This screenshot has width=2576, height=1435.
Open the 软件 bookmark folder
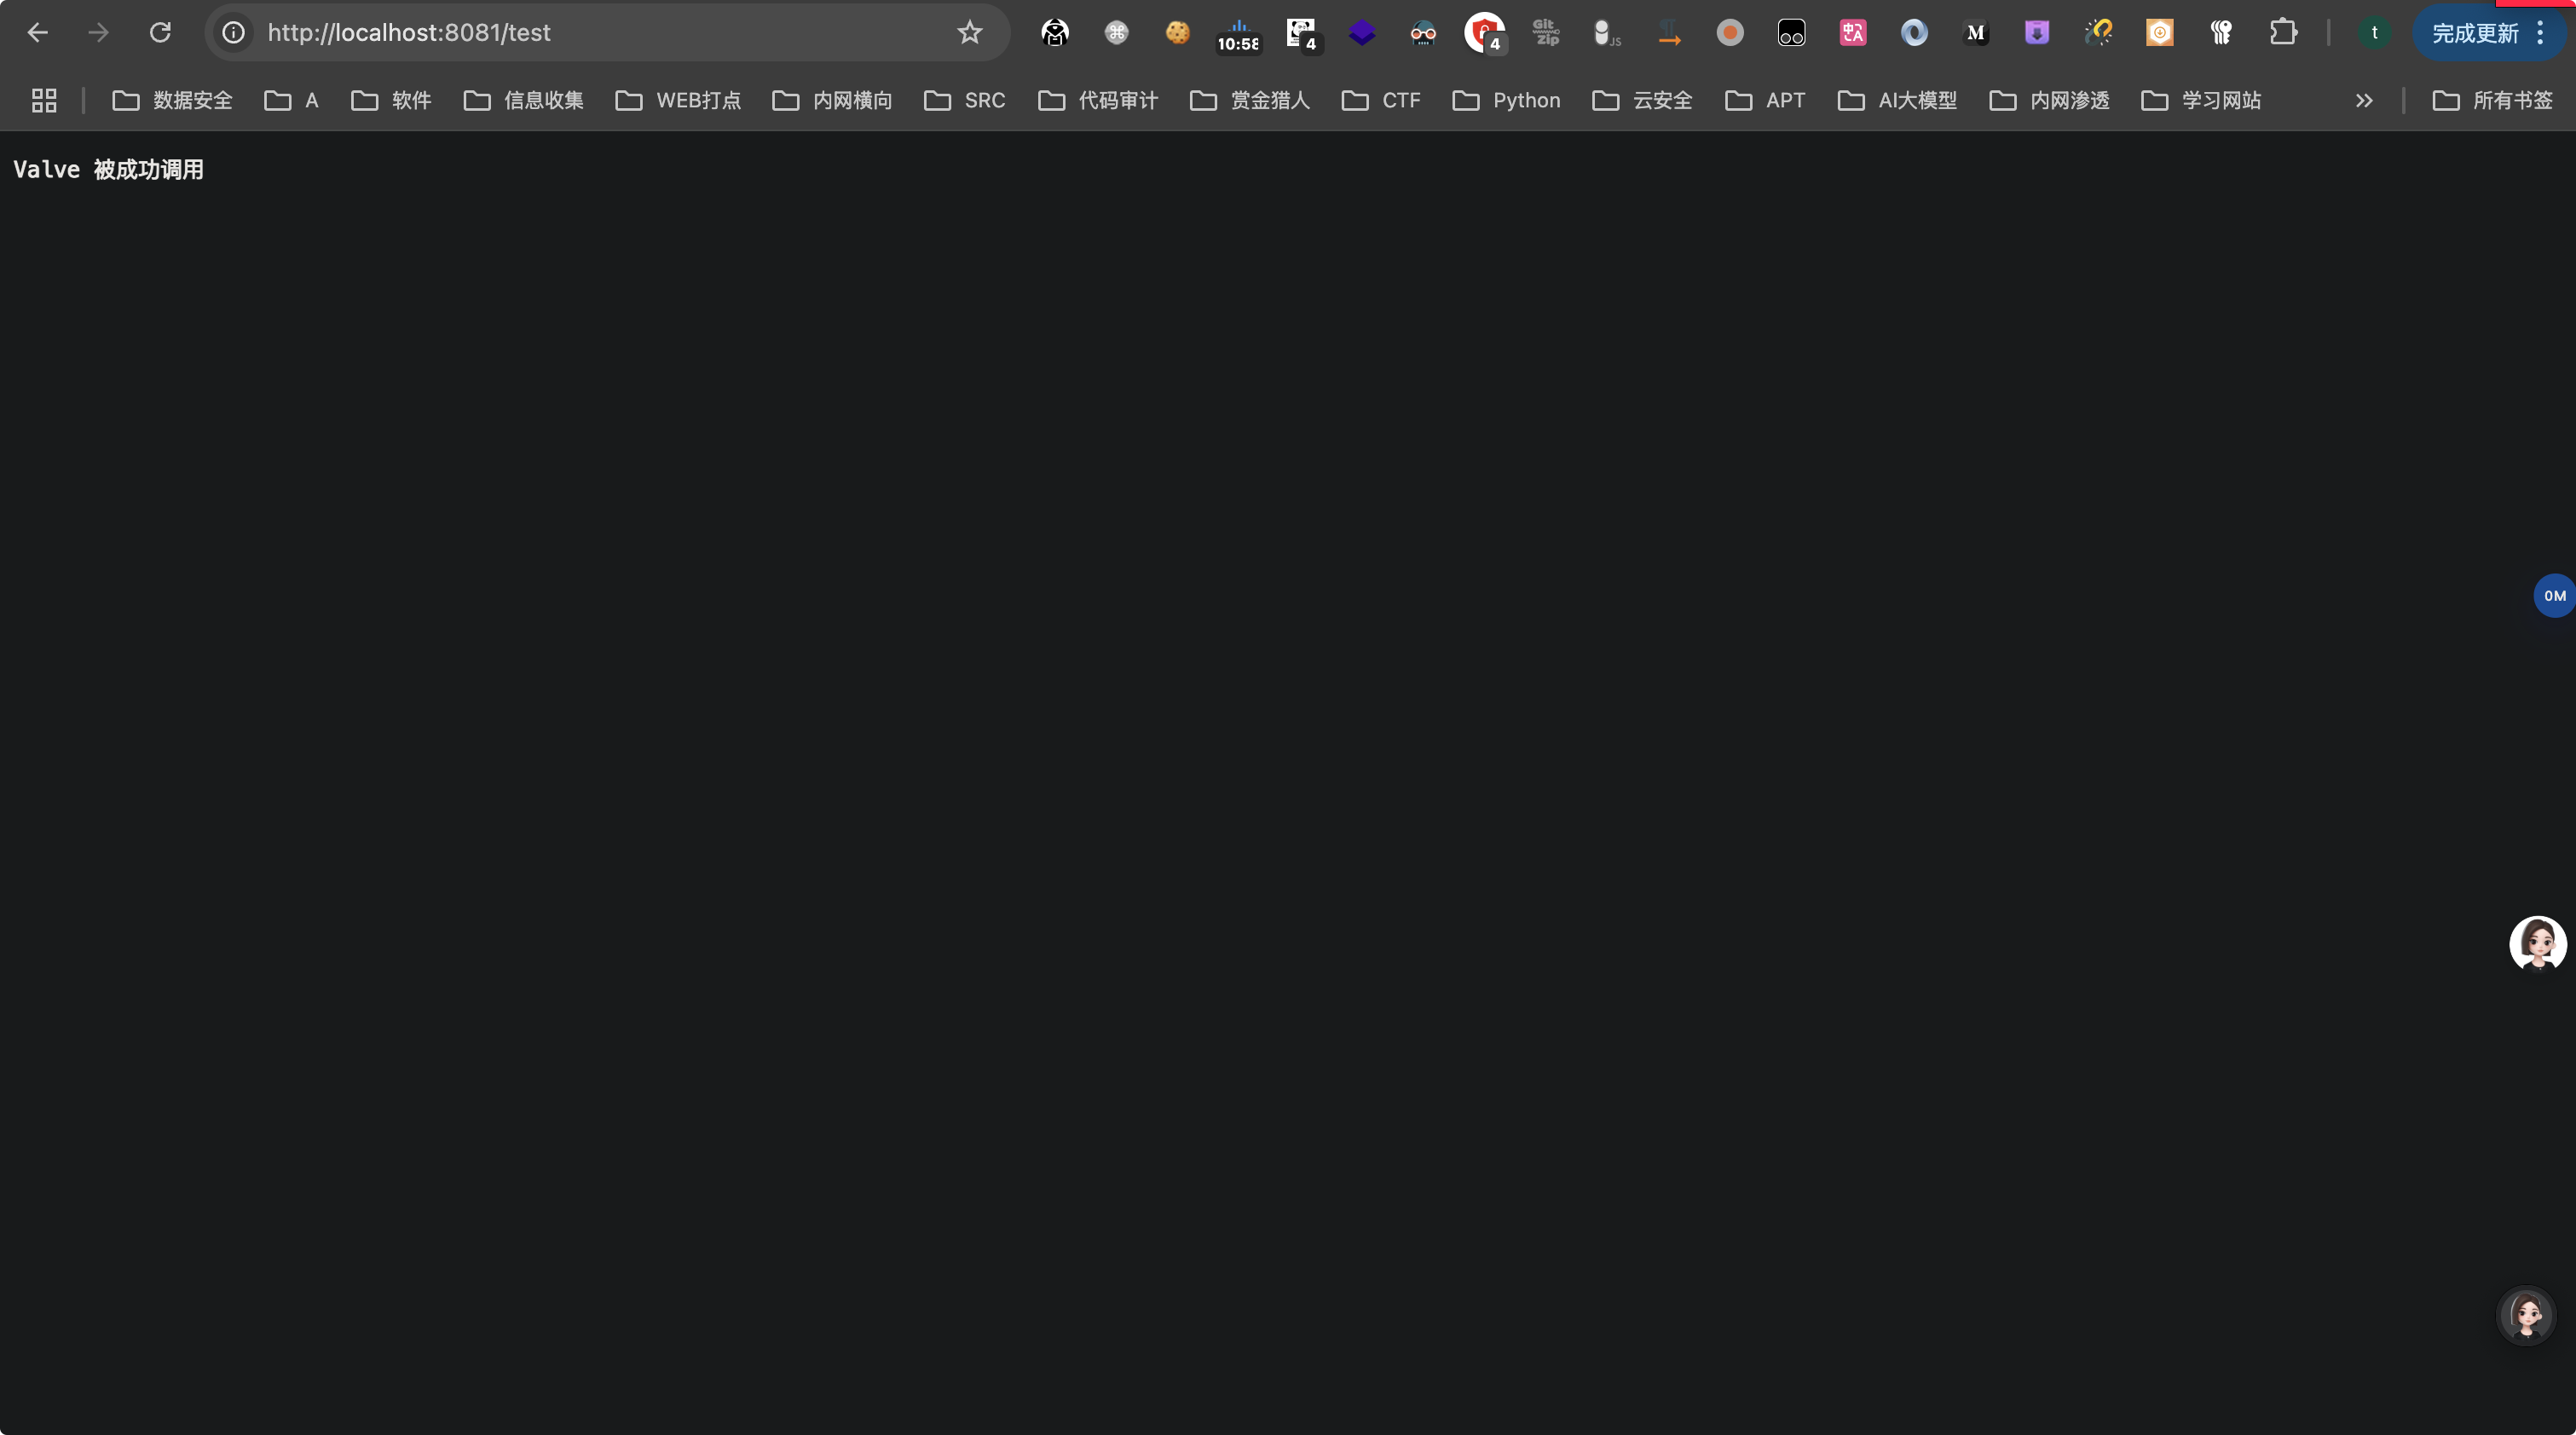click(x=391, y=100)
